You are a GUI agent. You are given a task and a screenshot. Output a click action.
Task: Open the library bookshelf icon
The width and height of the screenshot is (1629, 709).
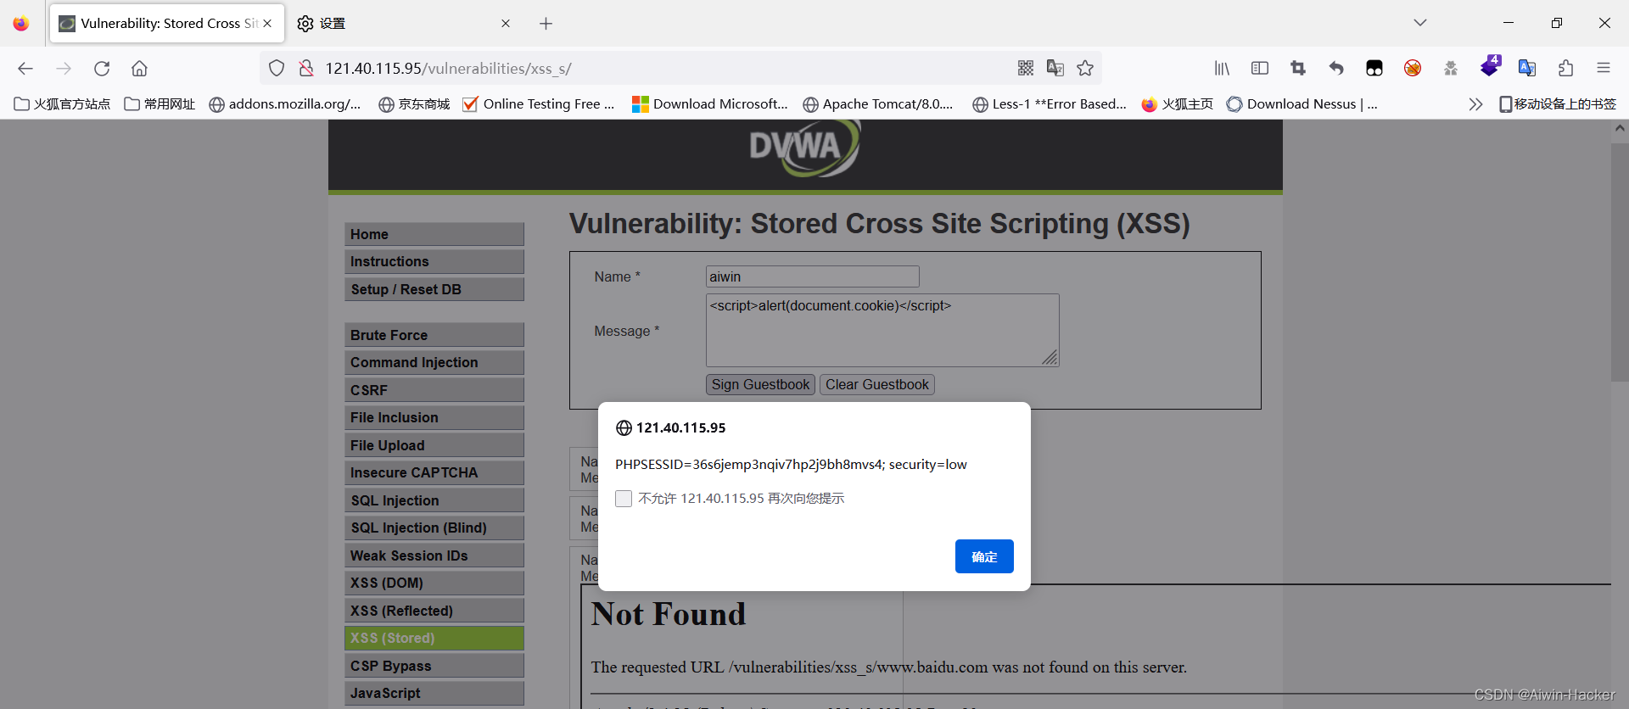click(x=1222, y=68)
